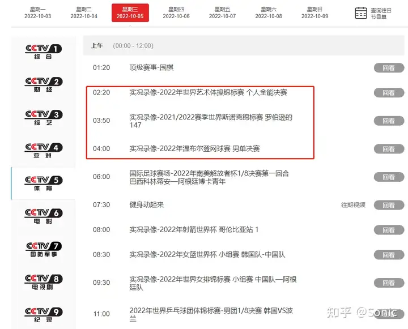The image size is (408, 329).
Task: Click 回看 for 07:30 健身动起来
Action: point(389,205)
